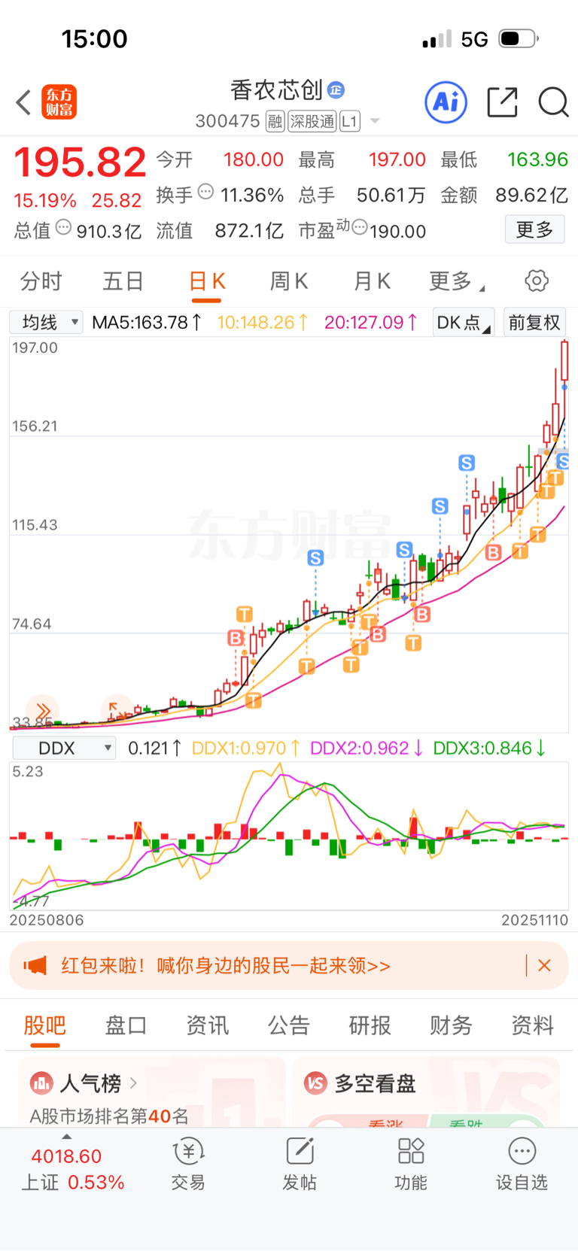Switch to the 五日 tab
This screenshot has height=1251, width=578.
pyautogui.click(x=123, y=281)
